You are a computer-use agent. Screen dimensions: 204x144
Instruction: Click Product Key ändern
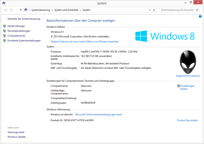188,121
